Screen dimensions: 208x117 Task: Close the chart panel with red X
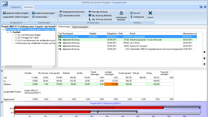pos(2,102)
